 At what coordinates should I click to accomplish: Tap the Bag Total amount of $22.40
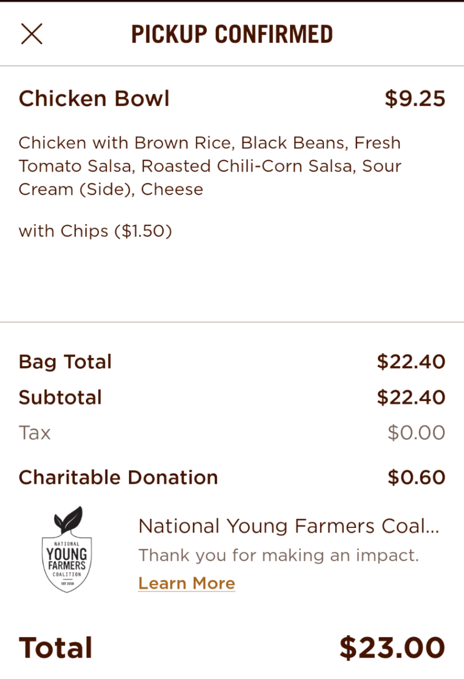(x=411, y=362)
